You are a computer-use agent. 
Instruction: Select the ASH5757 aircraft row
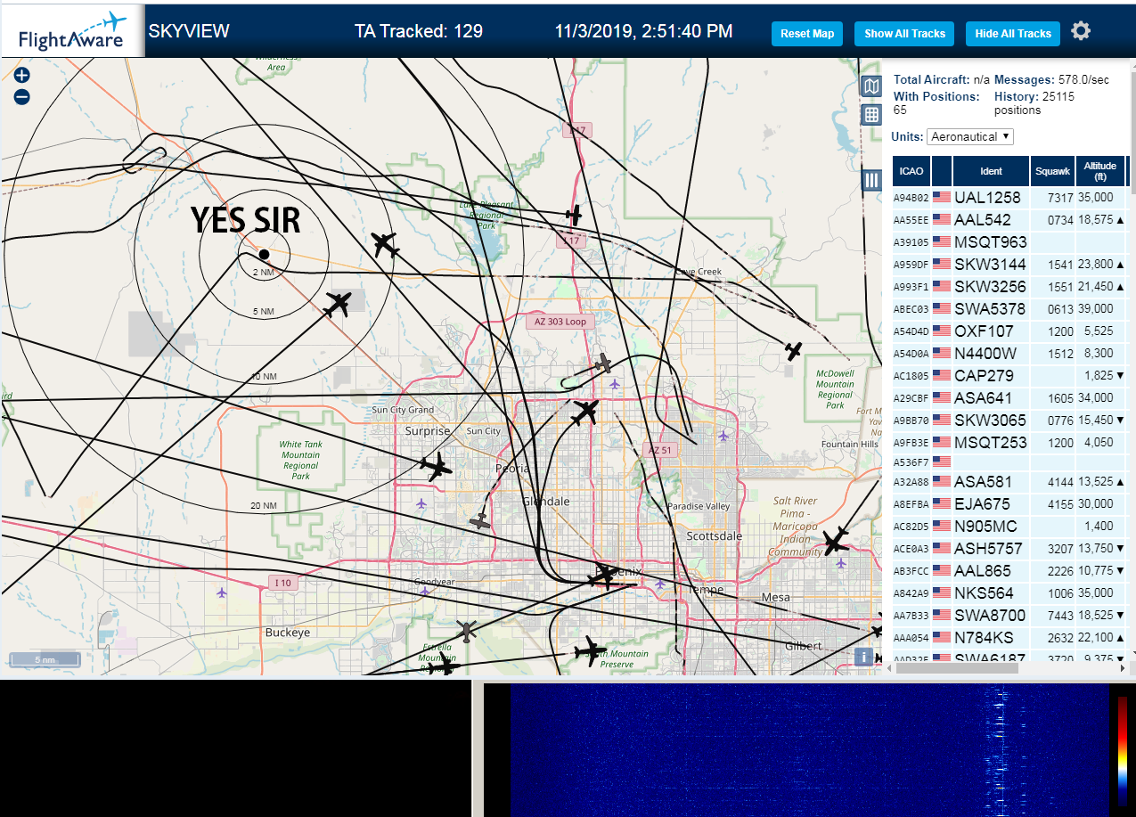(1010, 549)
